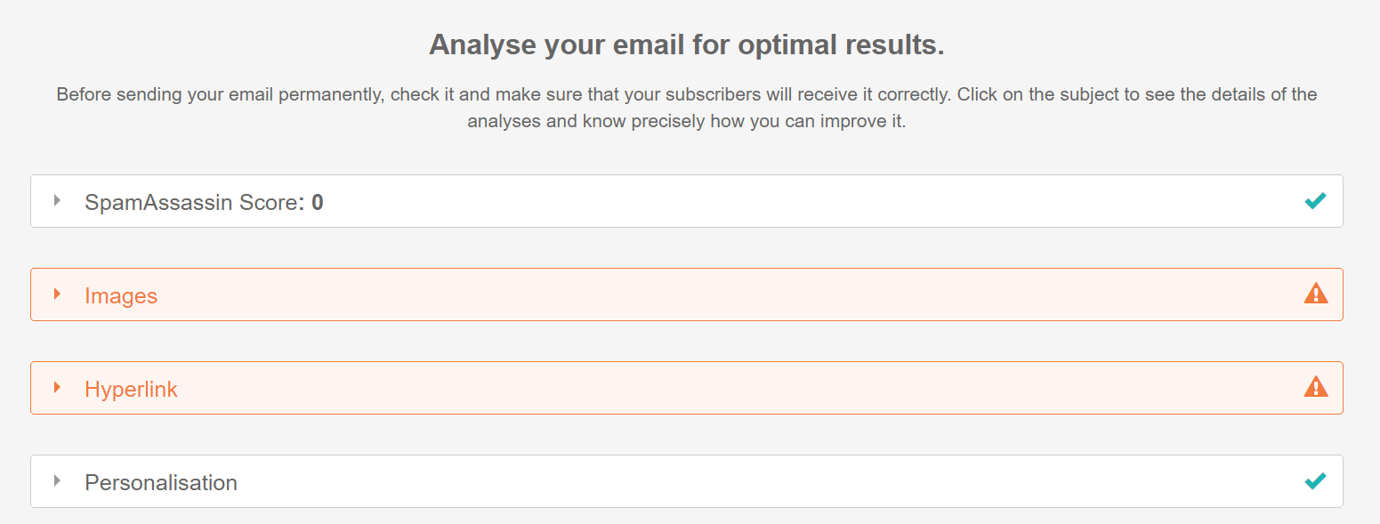Click the green checkmark on Personalisation row

pos(1315,482)
